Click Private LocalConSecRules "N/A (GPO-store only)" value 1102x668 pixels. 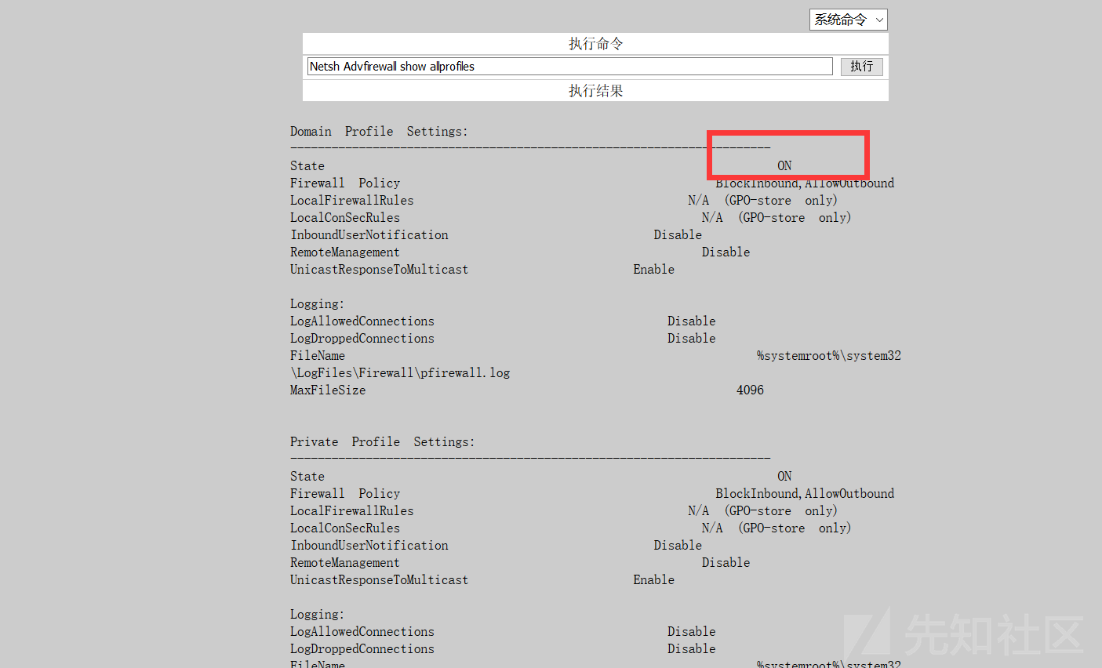click(x=776, y=528)
